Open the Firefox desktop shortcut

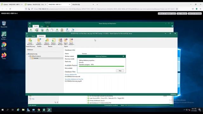pos(4,56)
